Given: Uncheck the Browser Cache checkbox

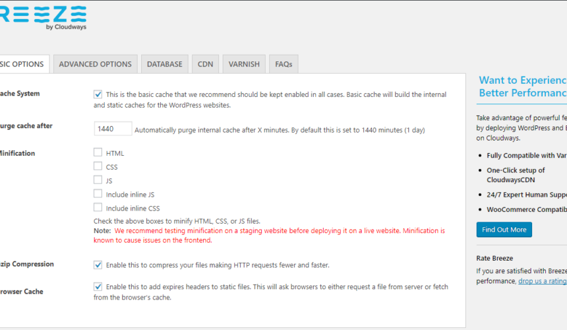Looking at the screenshot, I should point(98,286).
